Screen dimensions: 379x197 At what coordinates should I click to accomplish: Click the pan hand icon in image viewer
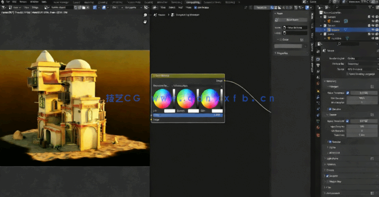pos(145,22)
